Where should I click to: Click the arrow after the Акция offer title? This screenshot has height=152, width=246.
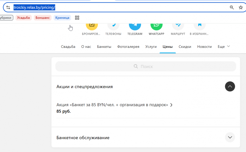pos(171,105)
